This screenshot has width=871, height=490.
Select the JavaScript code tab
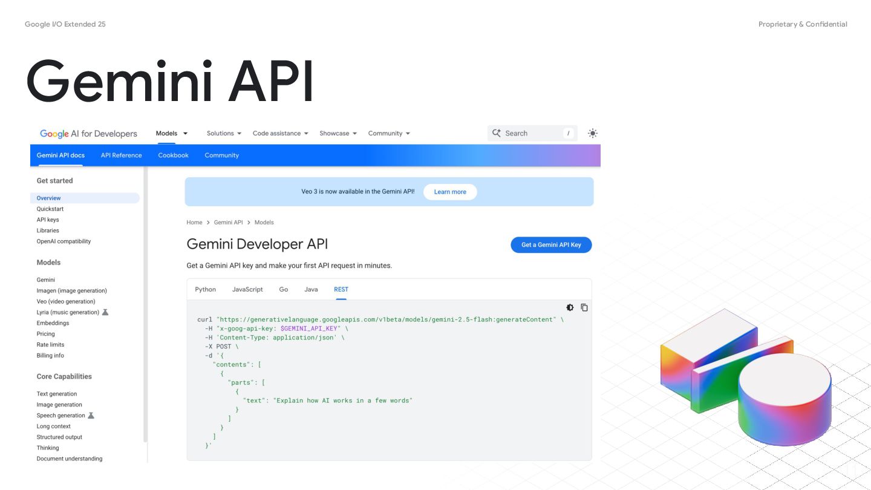(247, 289)
